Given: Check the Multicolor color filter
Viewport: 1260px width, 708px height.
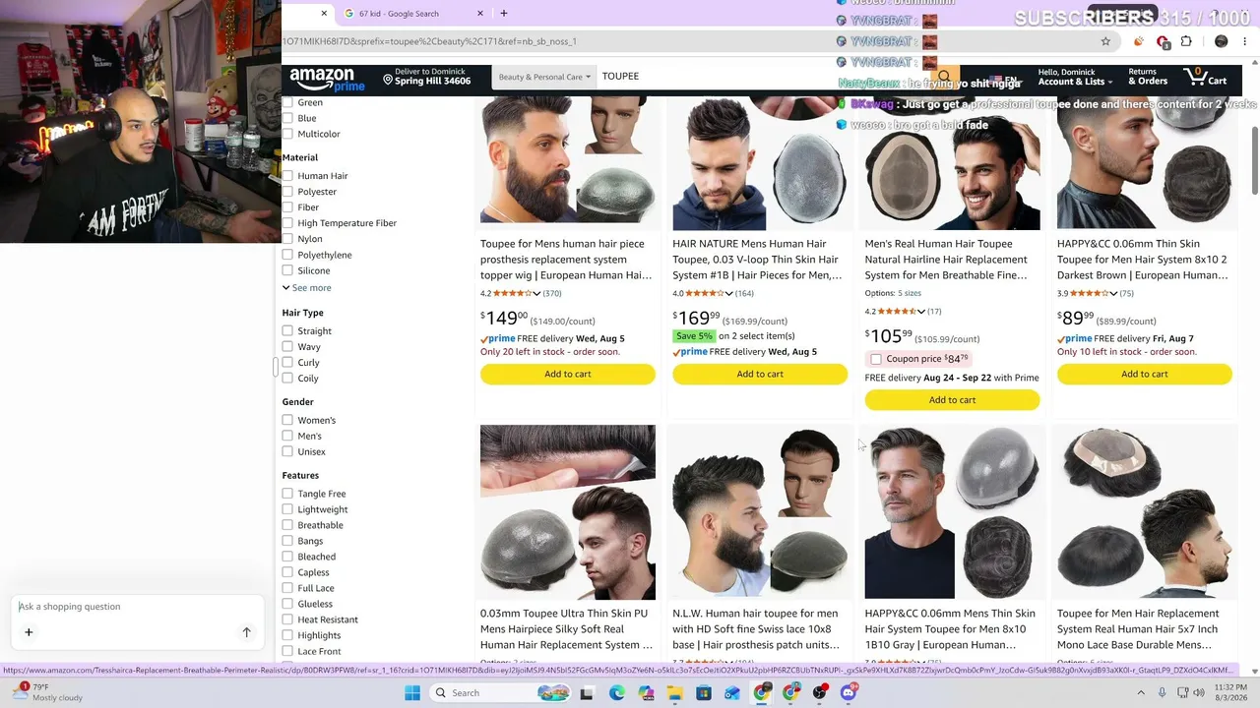Looking at the screenshot, I should 287,134.
